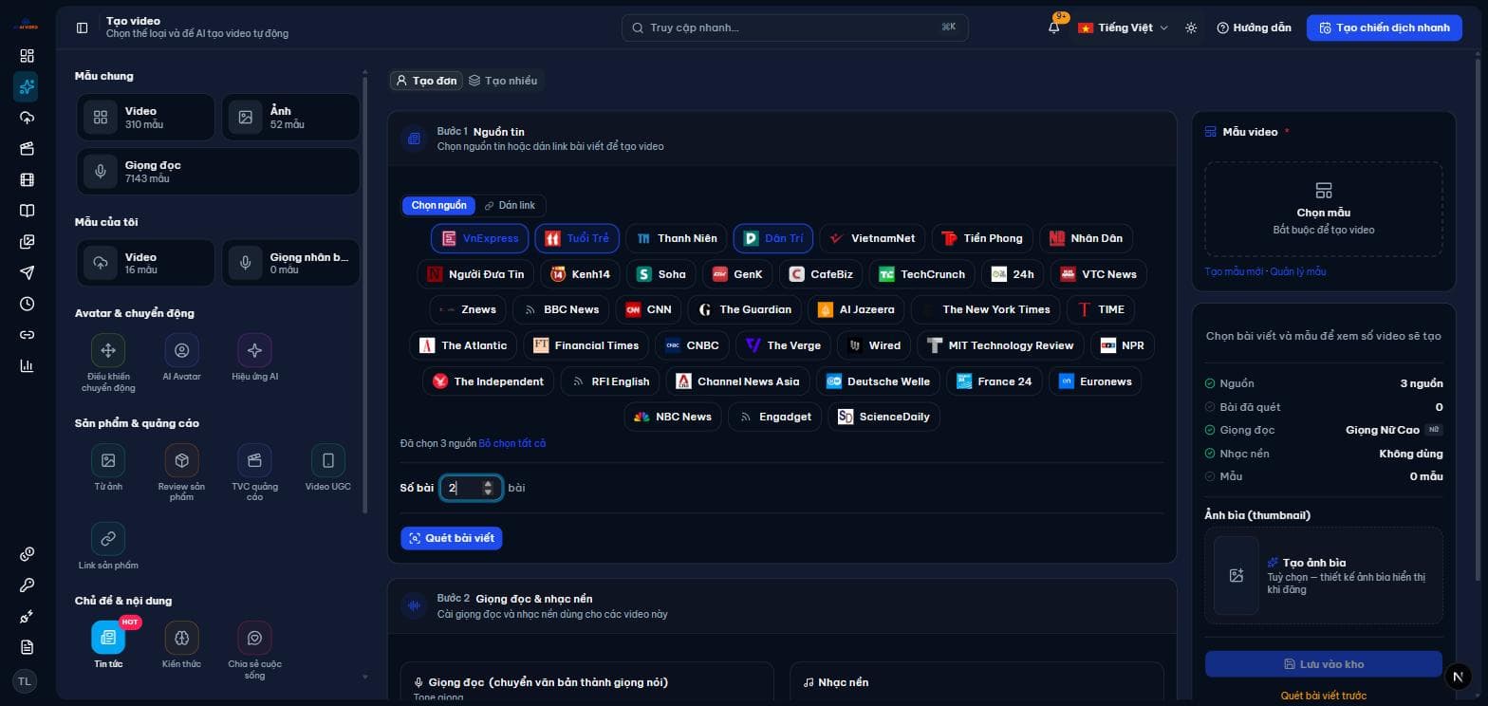Open the Tiếng Việt language dropdown

1123,28
